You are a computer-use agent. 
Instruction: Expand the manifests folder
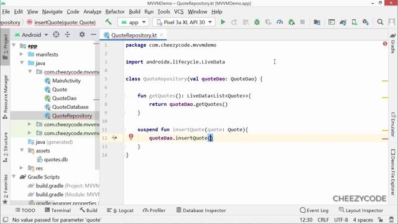[x=22, y=54]
